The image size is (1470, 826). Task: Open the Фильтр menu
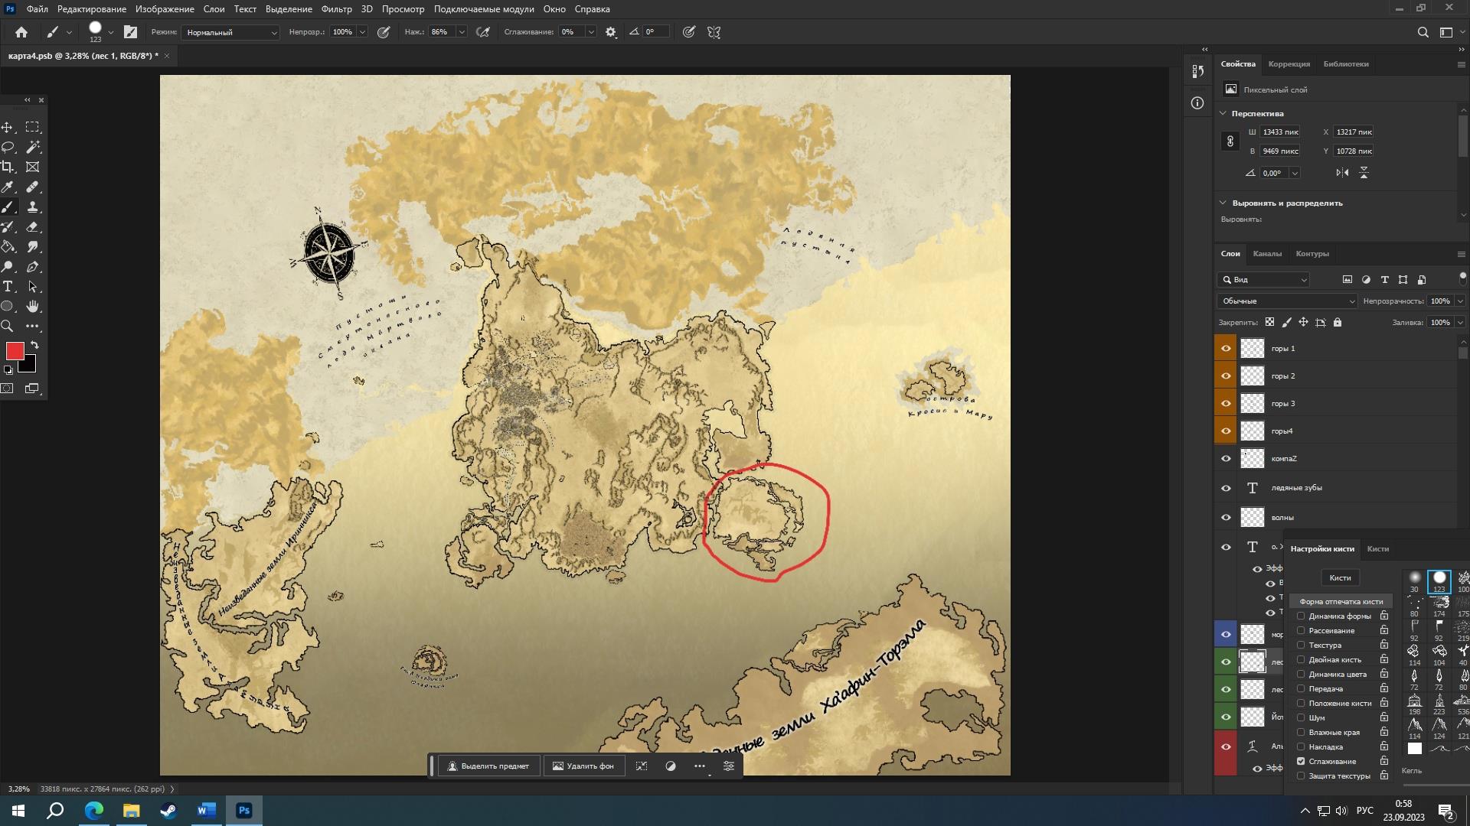(x=336, y=9)
